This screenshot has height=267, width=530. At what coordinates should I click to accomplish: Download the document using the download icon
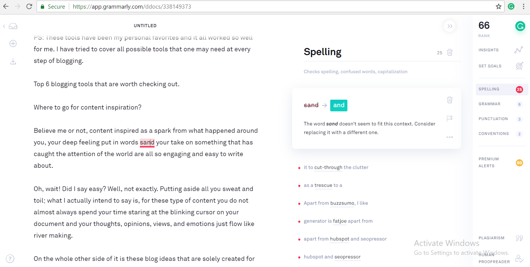[13, 61]
